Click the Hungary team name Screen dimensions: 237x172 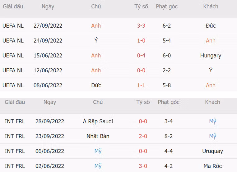click(211, 56)
